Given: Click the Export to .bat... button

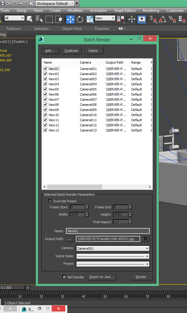Looking at the screenshot, I should click(x=102, y=277).
